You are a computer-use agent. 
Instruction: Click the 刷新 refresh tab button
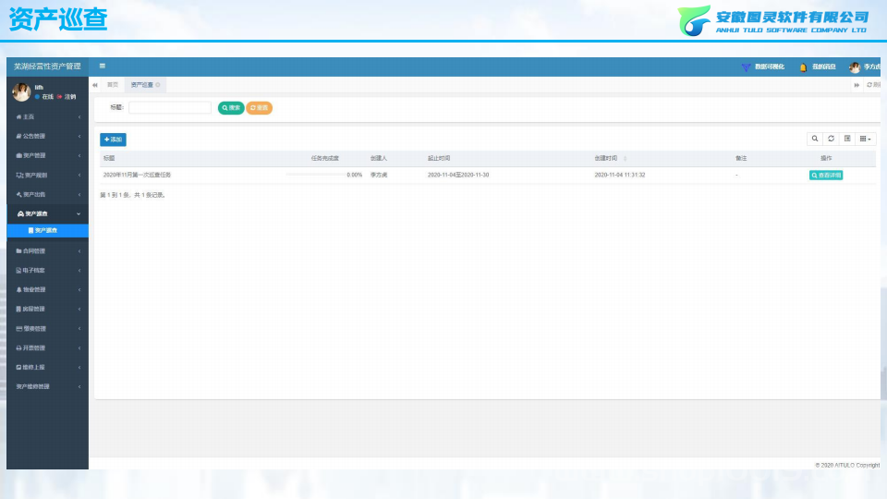(x=873, y=85)
